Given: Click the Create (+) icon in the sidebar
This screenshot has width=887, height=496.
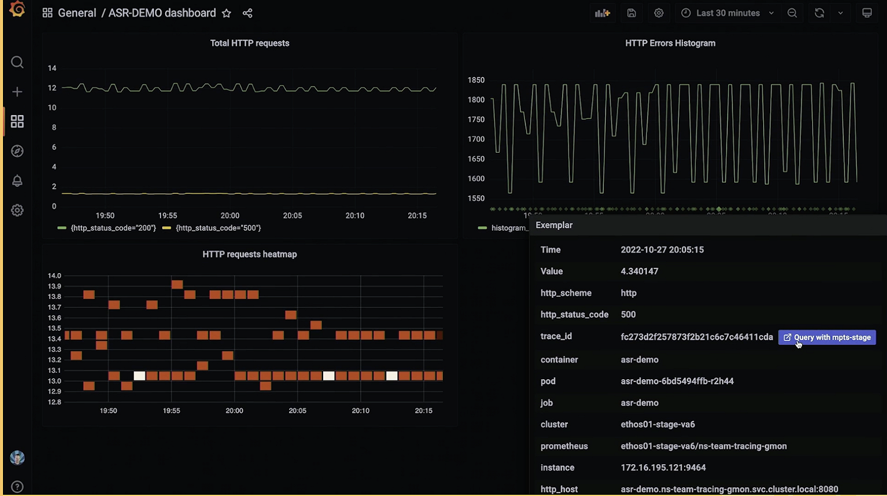Looking at the screenshot, I should 17,91.
